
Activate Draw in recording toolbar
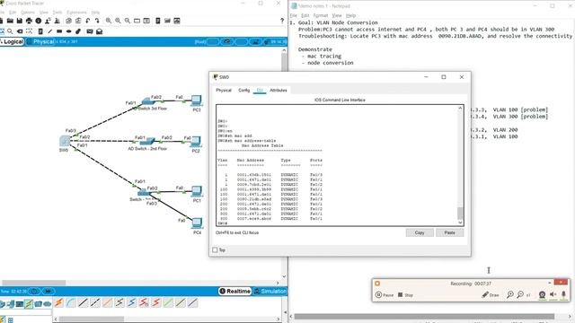[491, 295]
